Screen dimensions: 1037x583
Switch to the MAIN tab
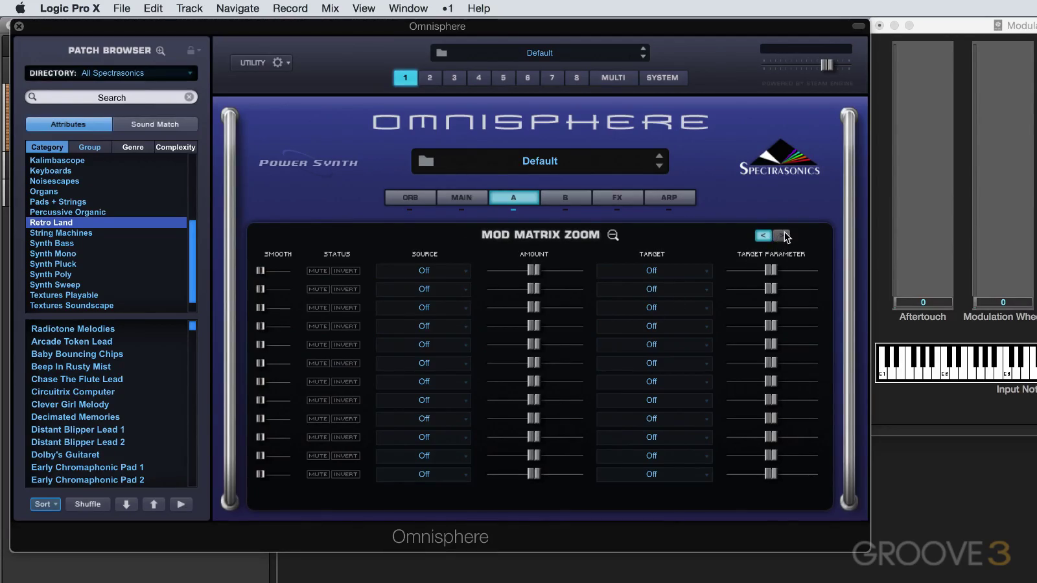[x=461, y=198]
